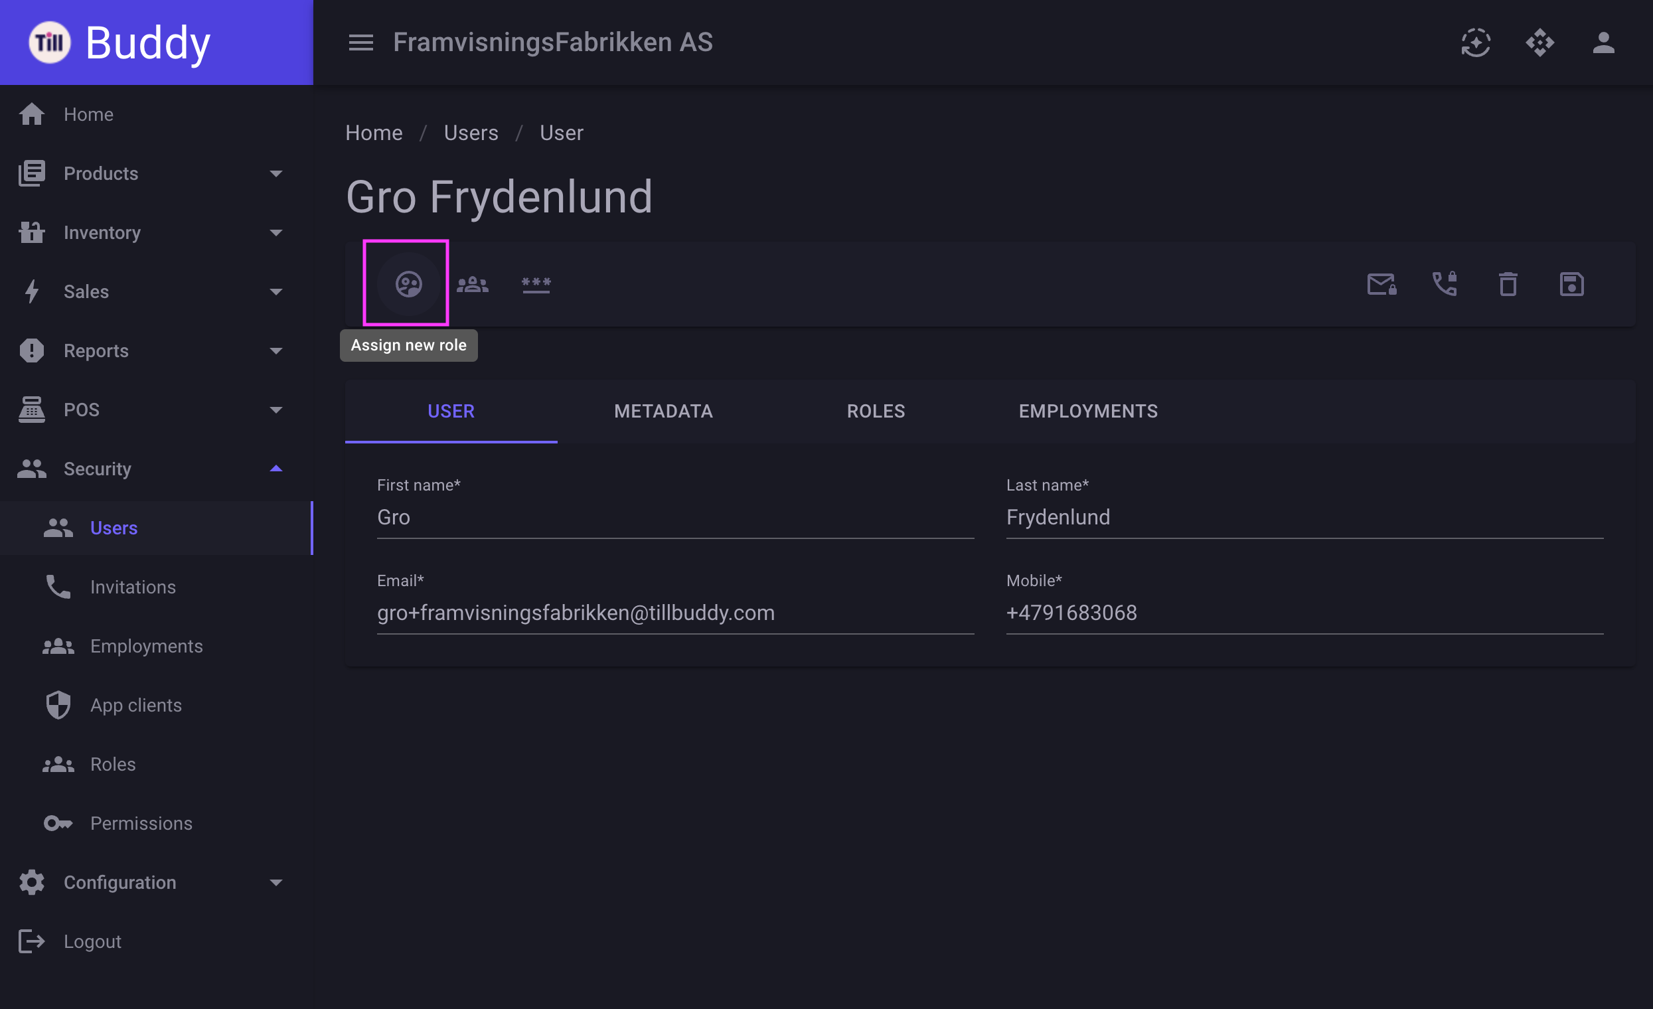Viewport: 1653px width, 1009px height.
Task: Click the diamond grid icon in header
Action: coord(1539,42)
